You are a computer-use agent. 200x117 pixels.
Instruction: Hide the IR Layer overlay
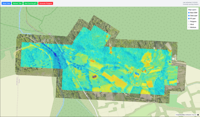coord(189,19)
